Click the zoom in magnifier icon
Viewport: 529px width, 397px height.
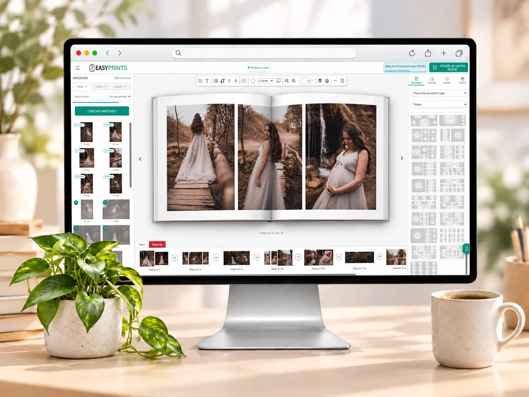[x=287, y=81]
